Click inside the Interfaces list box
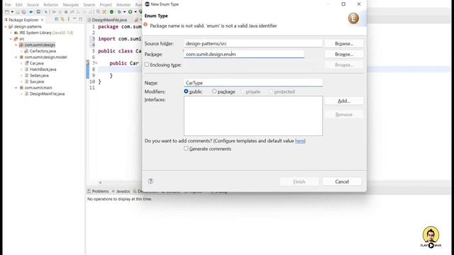 coord(253,115)
